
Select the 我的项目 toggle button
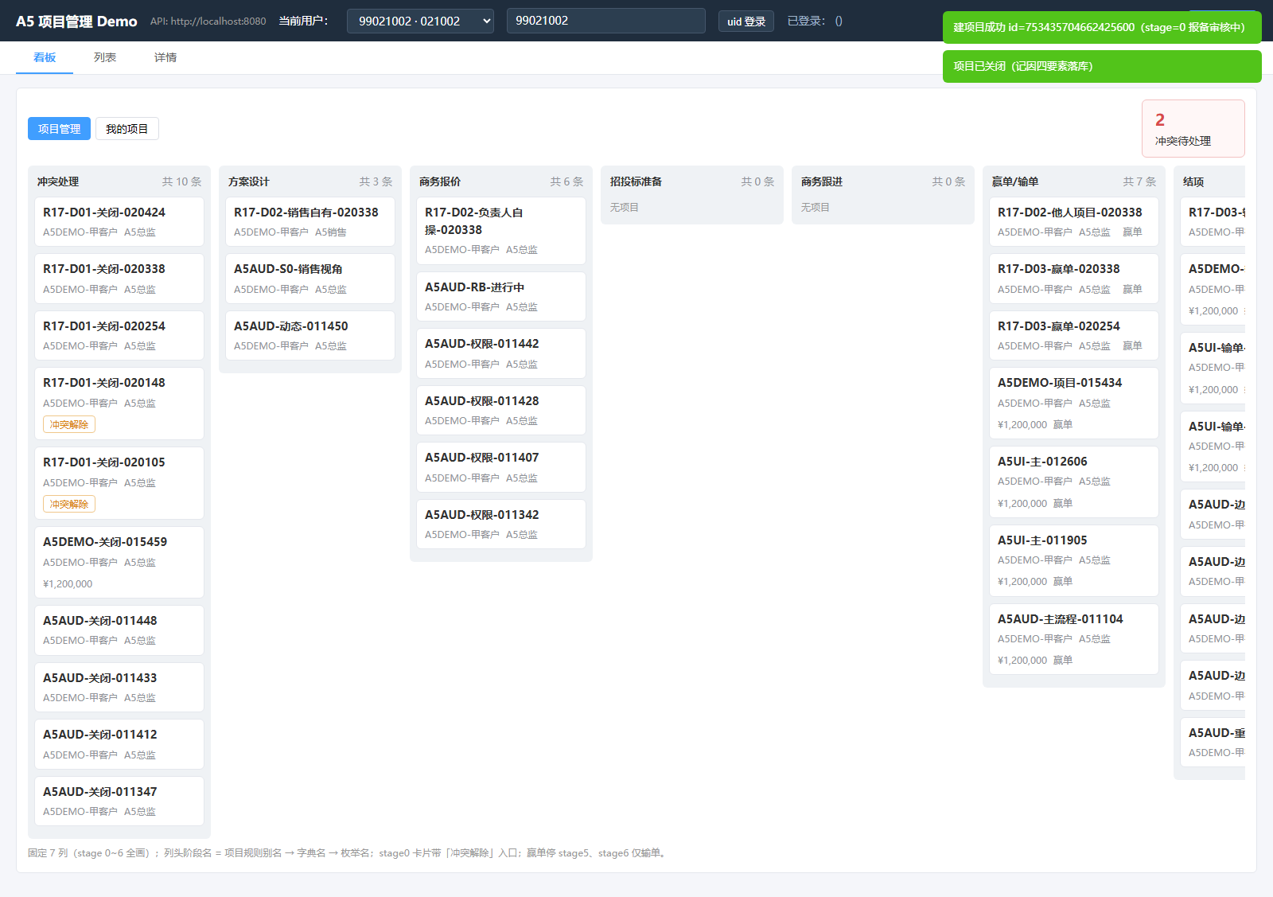[127, 129]
